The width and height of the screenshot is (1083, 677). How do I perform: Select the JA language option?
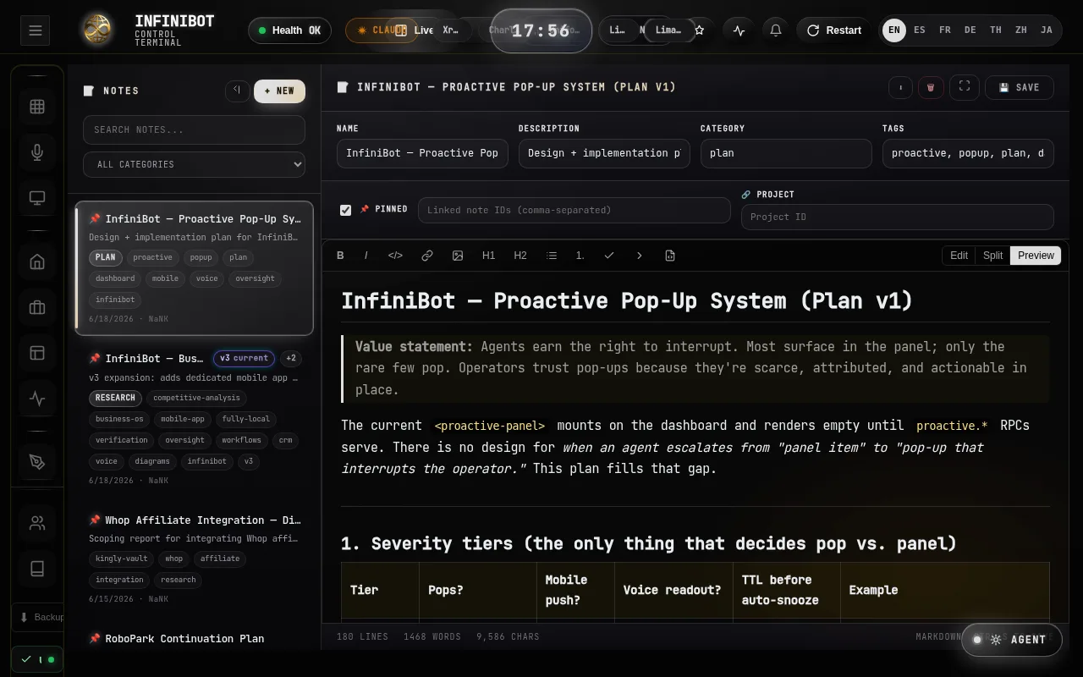[x=1047, y=30]
